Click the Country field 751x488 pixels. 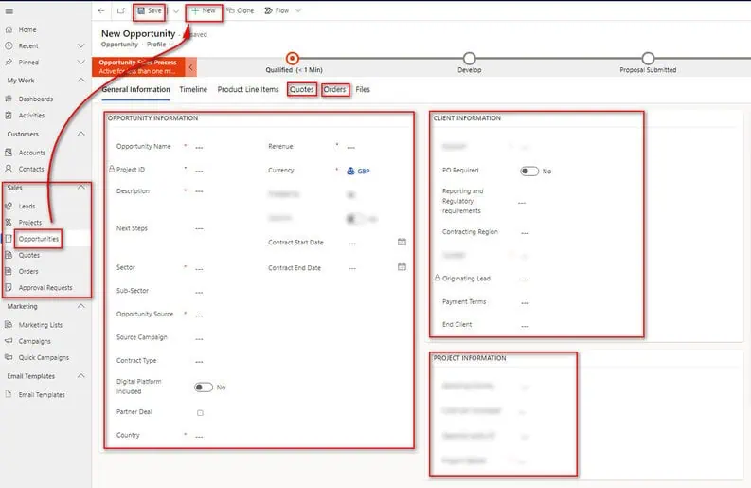199,436
